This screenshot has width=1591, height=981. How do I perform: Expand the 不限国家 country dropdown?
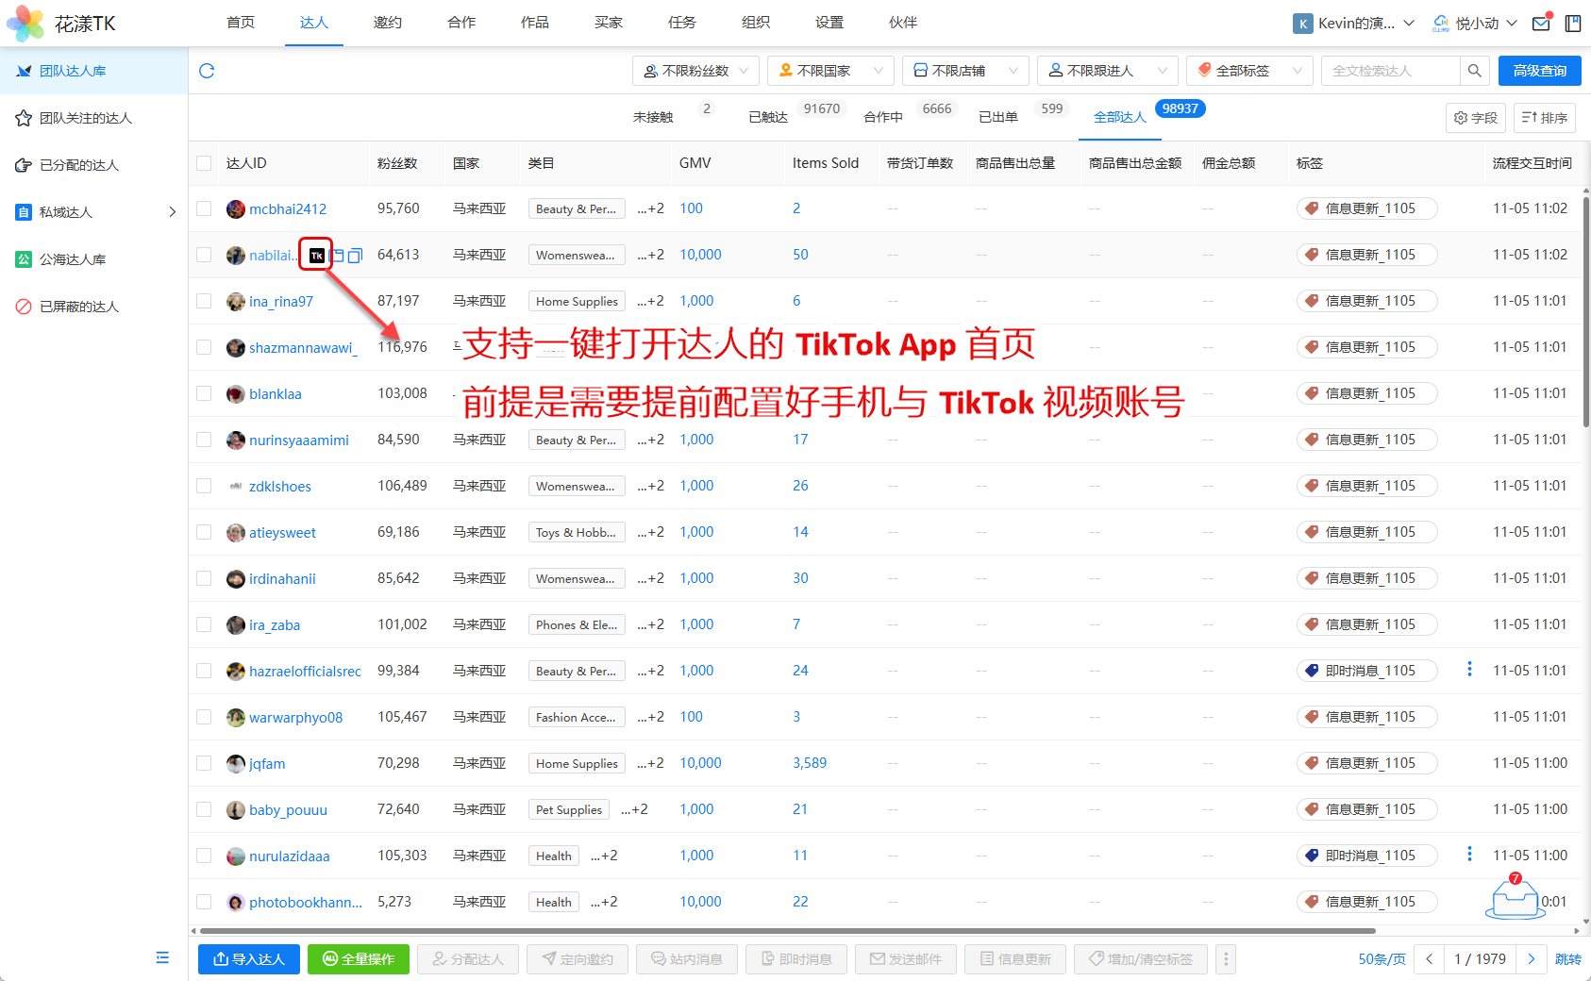[830, 71]
